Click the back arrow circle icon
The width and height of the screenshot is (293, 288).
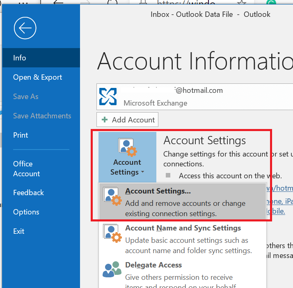(25, 28)
